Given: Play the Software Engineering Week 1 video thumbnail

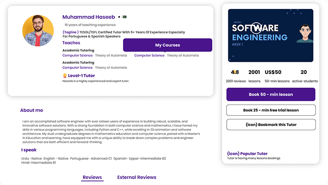Looking at the screenshot, I should [270, 35].
